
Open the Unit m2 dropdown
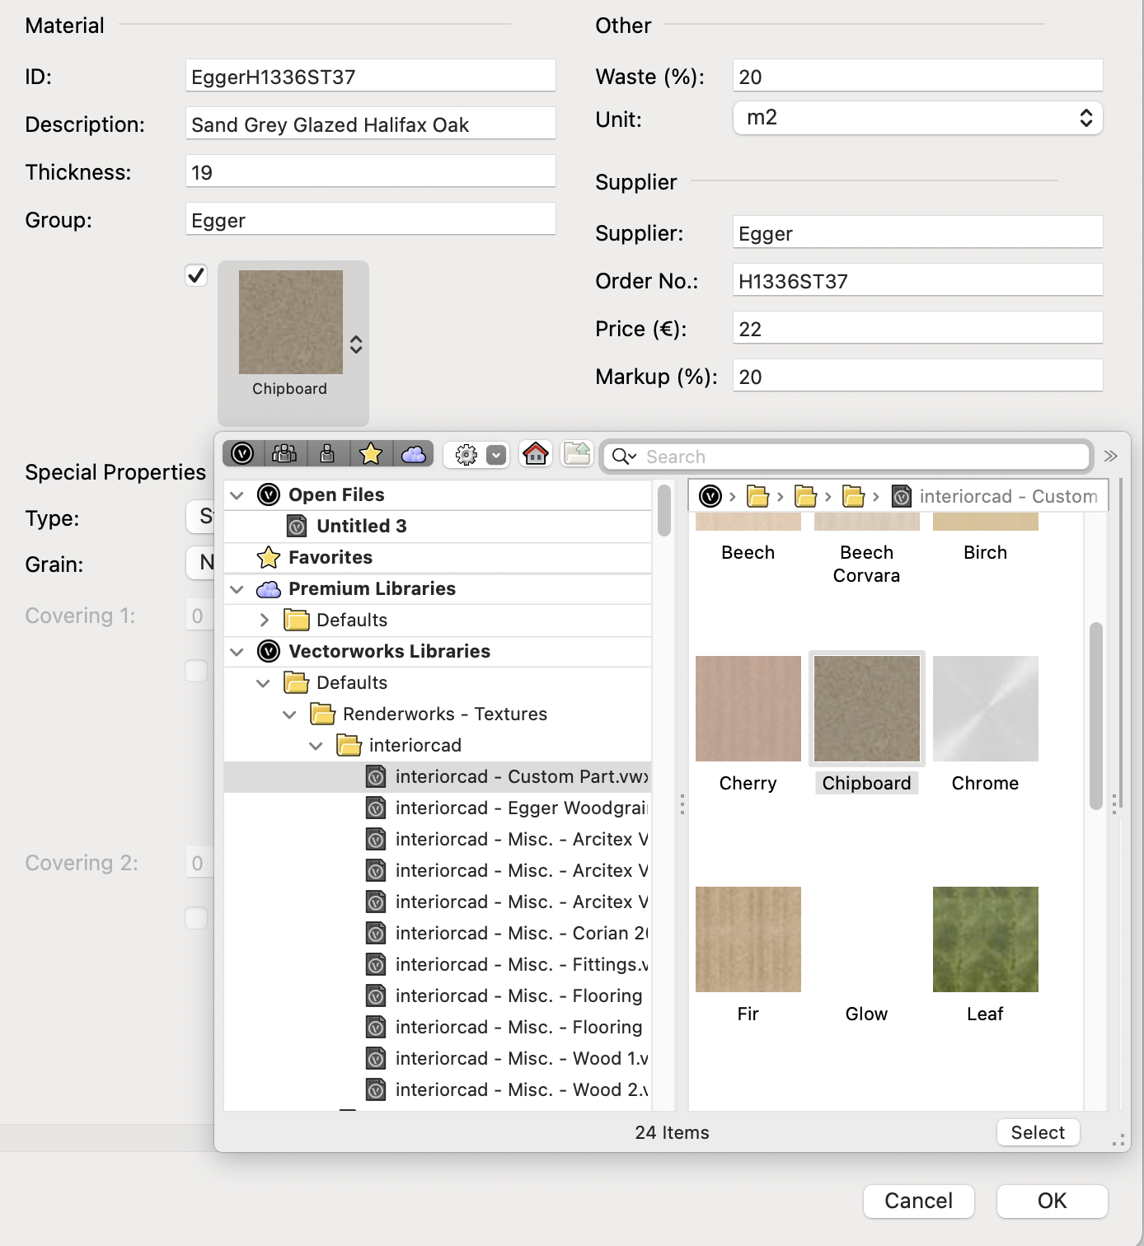pos(917,118)
